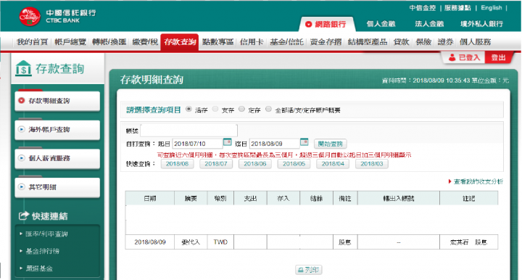Open 帳戶總覽 menu
Viewport: 522px width, 280px height.
click(x=70, y=42)
